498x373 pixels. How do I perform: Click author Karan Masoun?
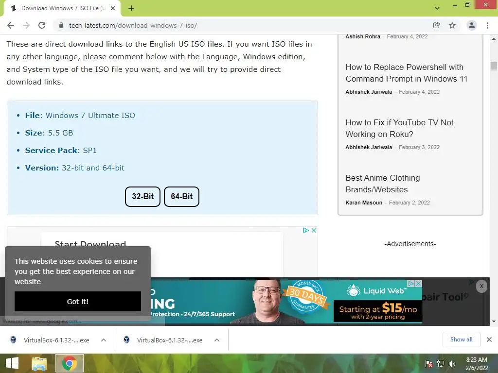pyautogui.click(x=364, y=203)
